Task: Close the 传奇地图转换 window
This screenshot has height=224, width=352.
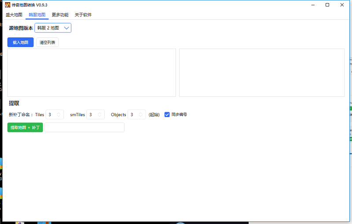Action: [342, 5]
